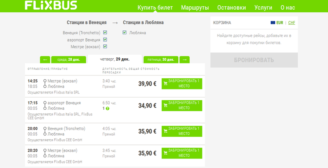Click the FlixBus logo

(x=51, y=6)
